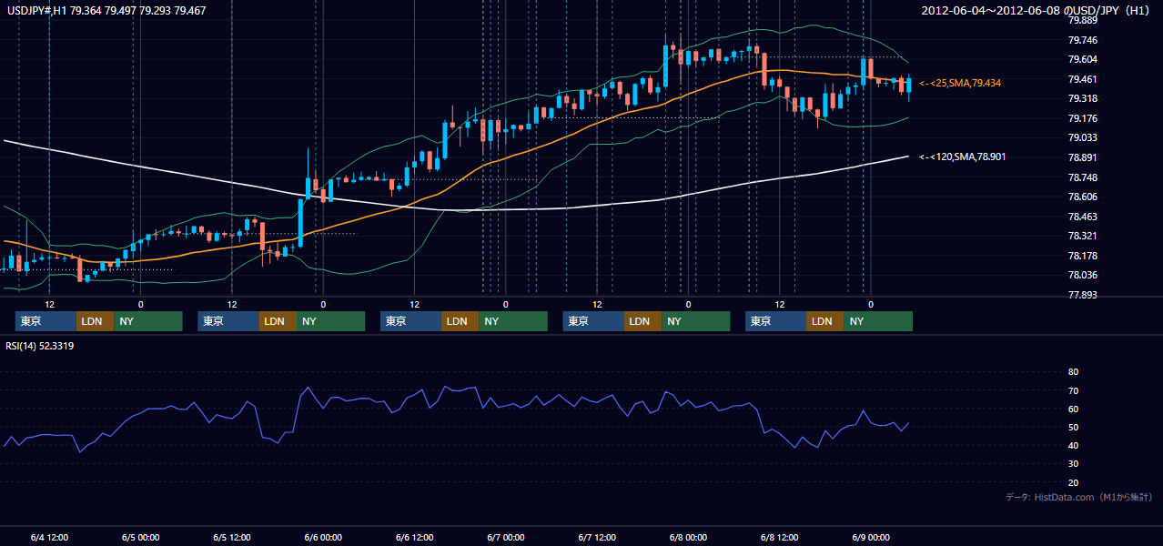Viewport: 1163px width, 546px height.
Task: Click the RSI(14) 52.3319 indicator label
Action: click(x=39, y=346)
